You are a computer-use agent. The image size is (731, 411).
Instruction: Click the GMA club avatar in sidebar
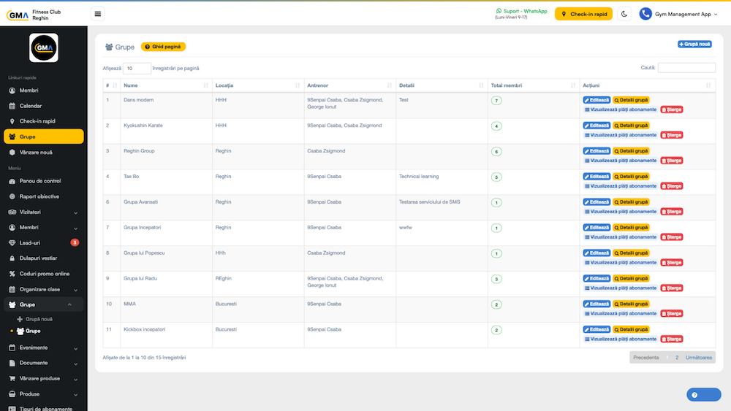[44, 47]
